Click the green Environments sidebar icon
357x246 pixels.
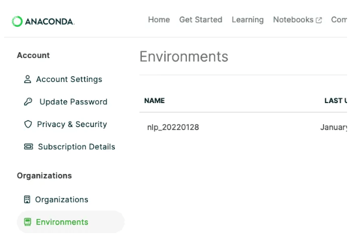pyautogui.click(x=27, y=222)
